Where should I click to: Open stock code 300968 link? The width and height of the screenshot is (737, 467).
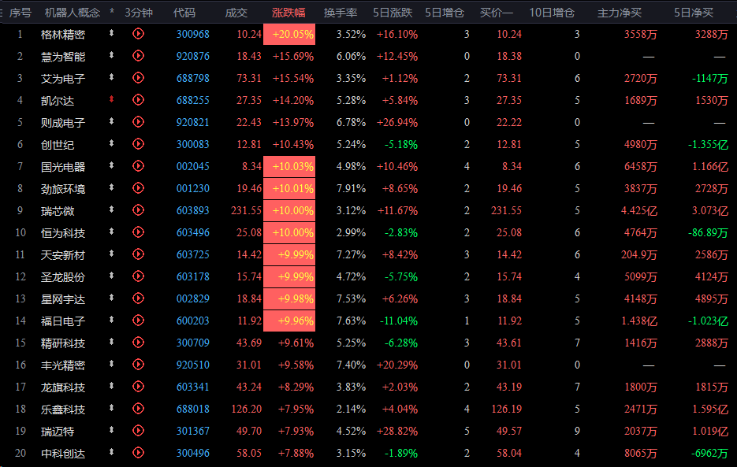click(x=192, y=35)
